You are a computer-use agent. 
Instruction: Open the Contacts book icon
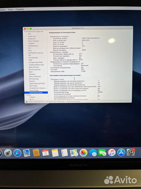point(36,153)
